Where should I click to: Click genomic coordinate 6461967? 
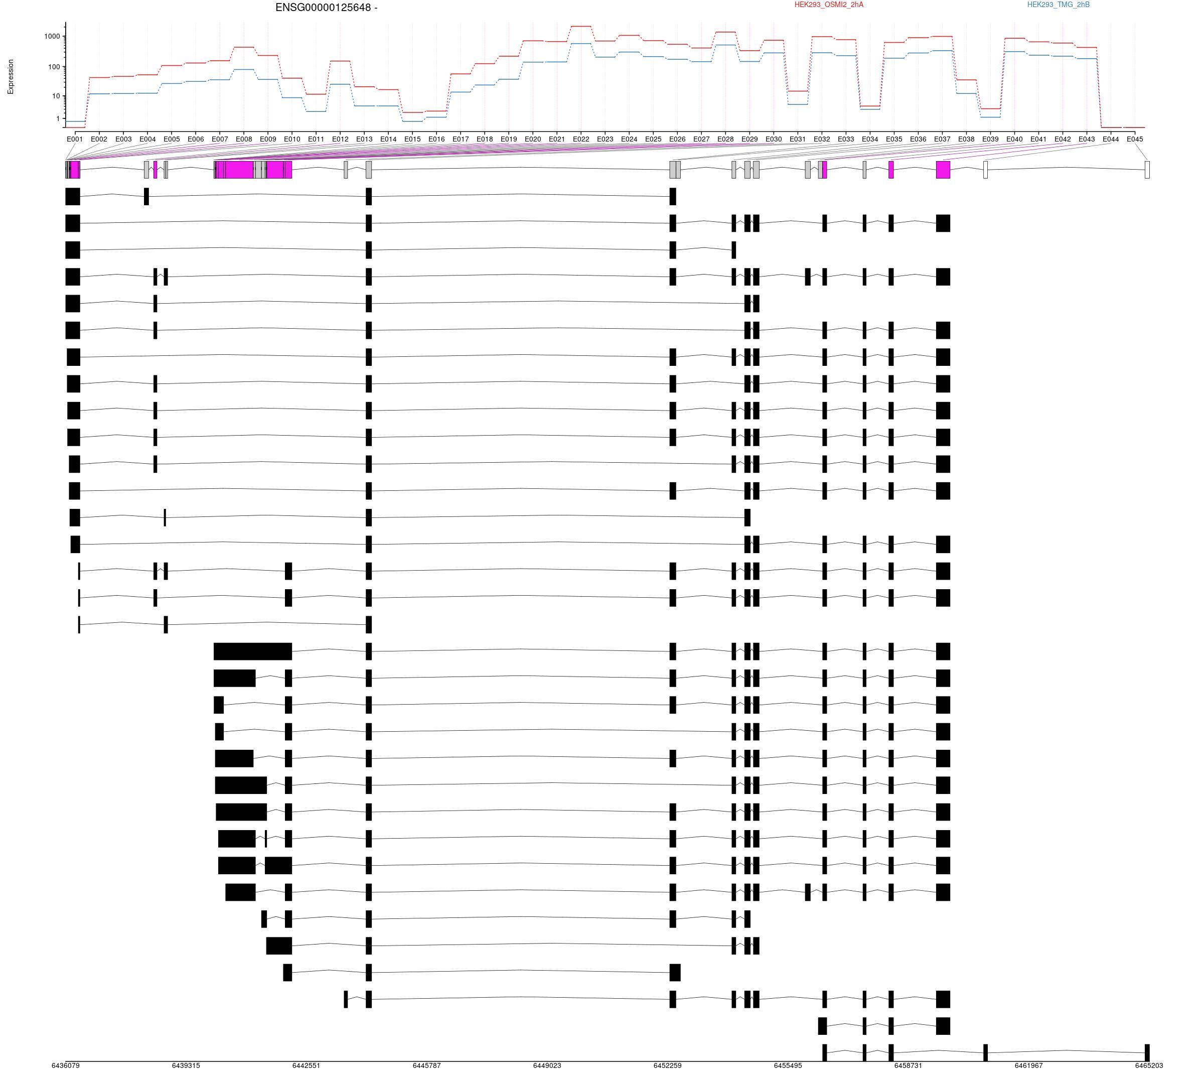point(1029,1066)
